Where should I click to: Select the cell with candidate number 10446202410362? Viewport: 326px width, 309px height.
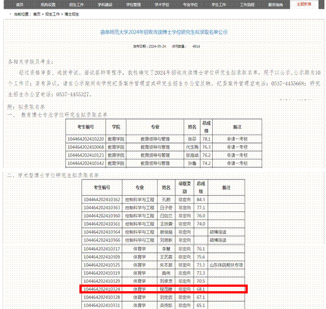[102, 200]
